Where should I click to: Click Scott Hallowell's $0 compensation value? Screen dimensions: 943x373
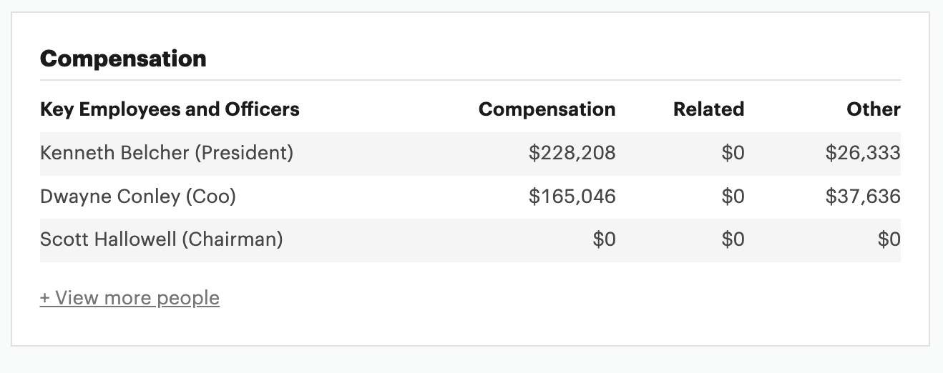(604, 239)
